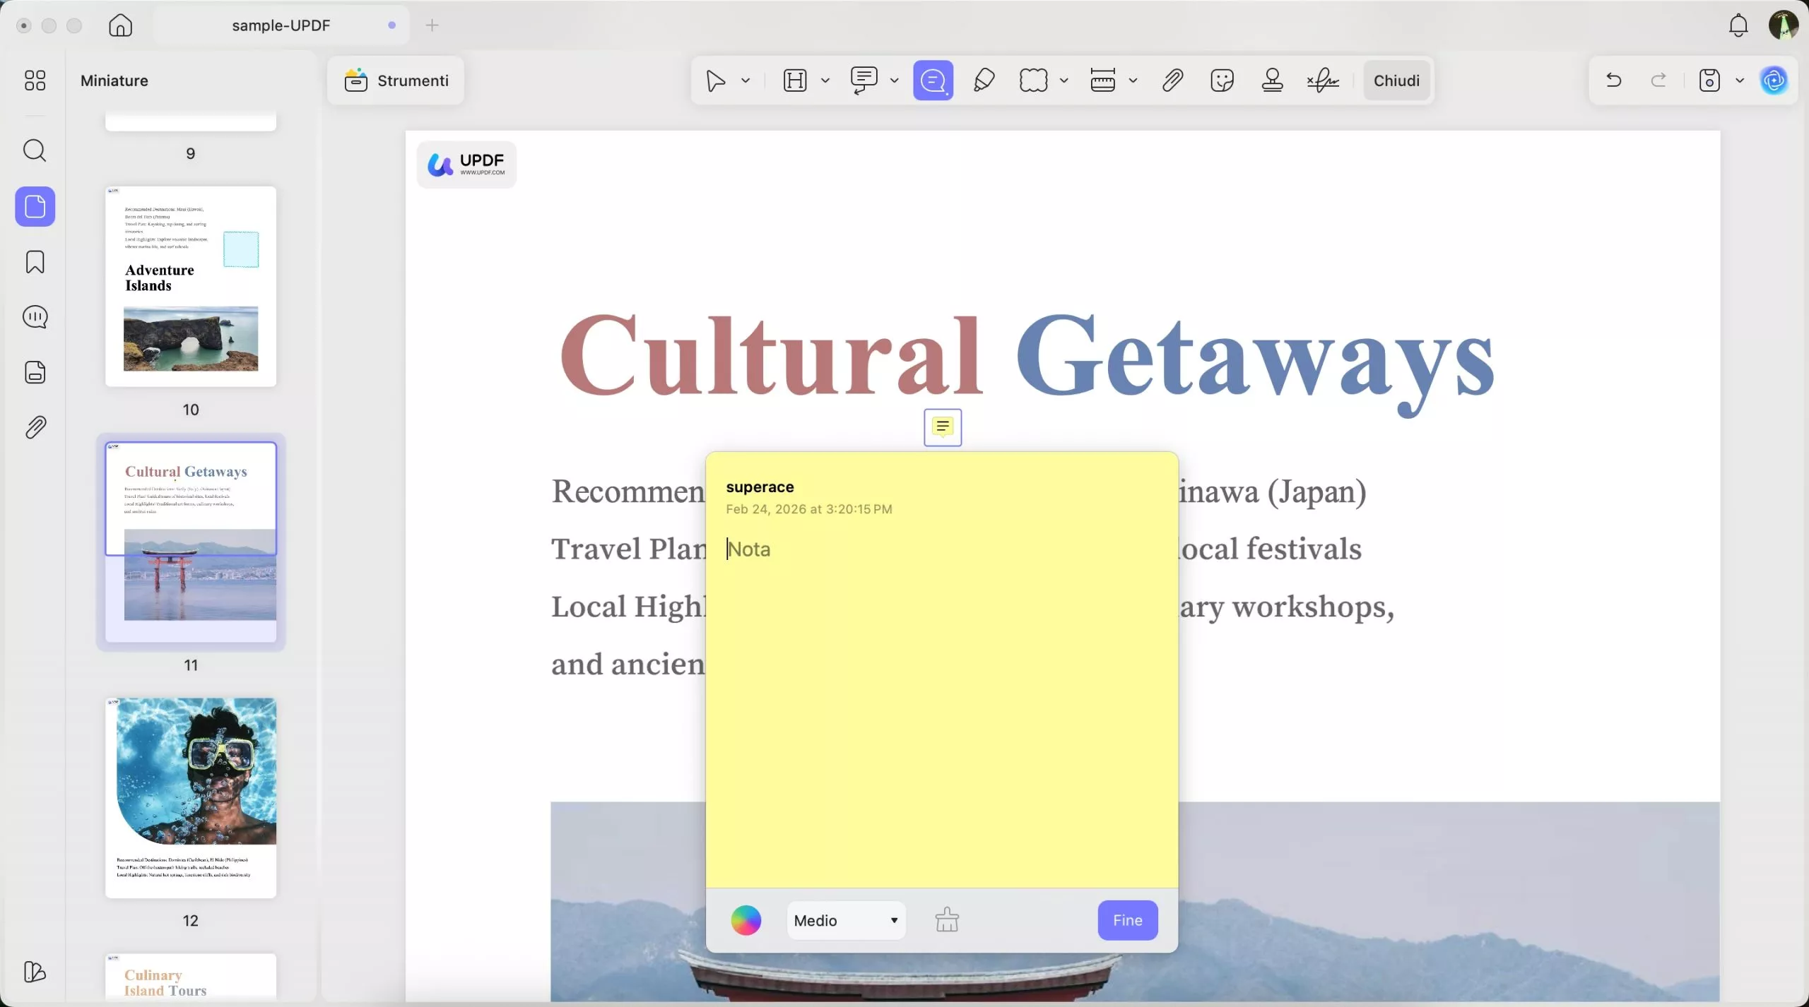
Task: Click the attachment paperclip toolbar icon
Action: (x=1172, y=81)
